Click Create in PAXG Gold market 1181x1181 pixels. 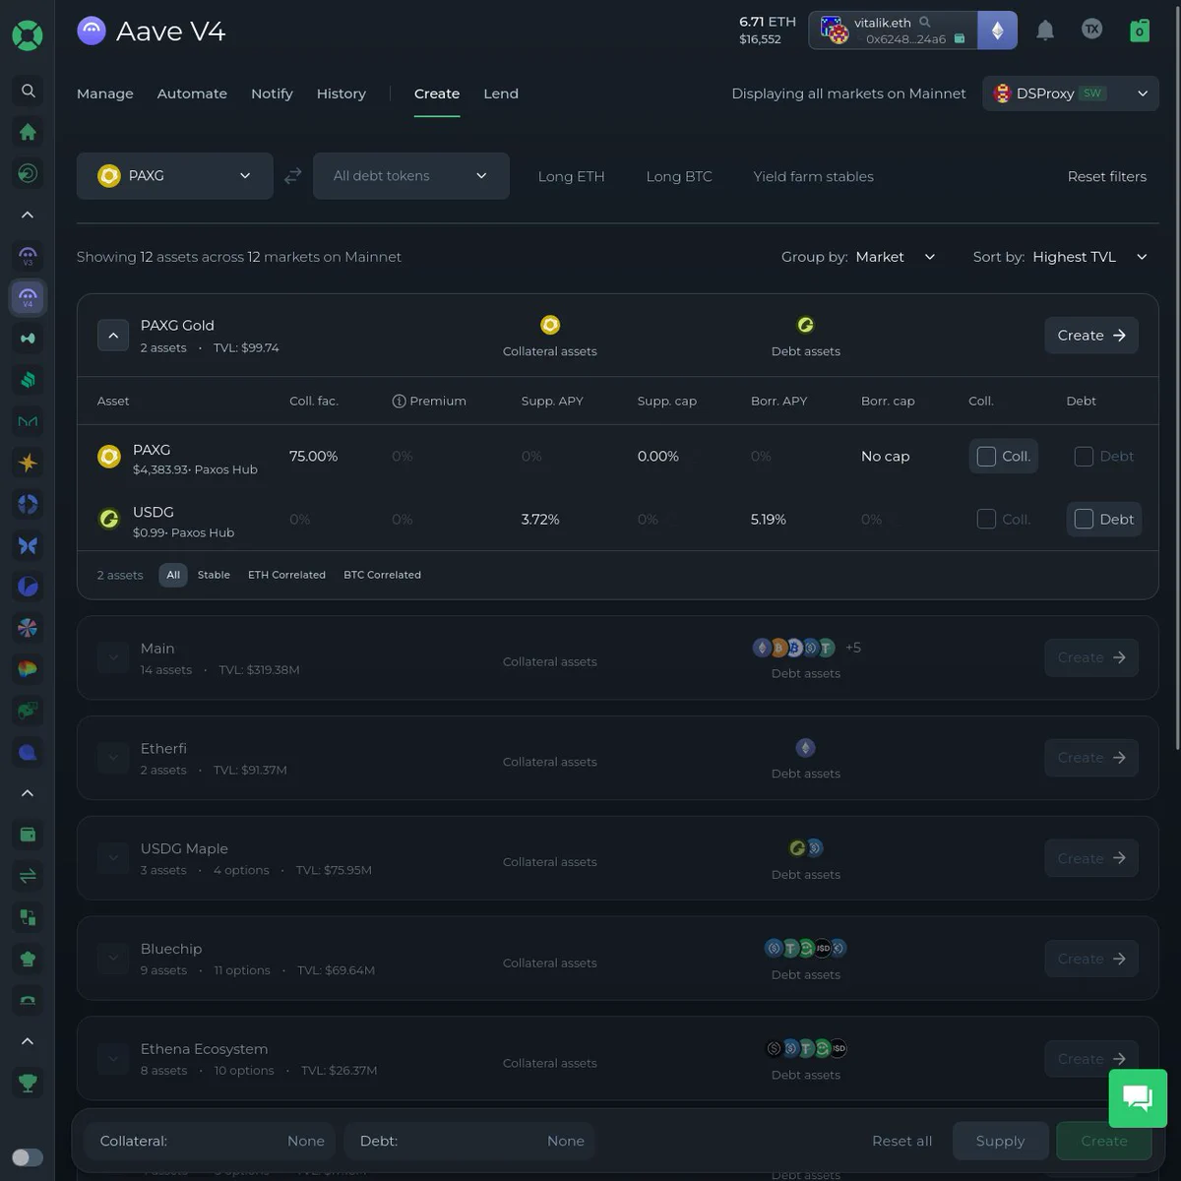[1091, 336]
